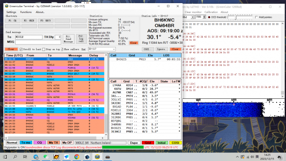This screenshot has width=286, height=161.
Task: Click COSI button beside Ignore
Action: [147, 49]
